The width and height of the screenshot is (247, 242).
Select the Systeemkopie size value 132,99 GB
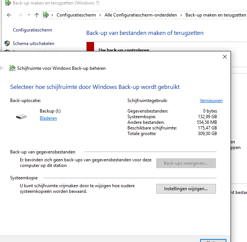(207, 117)
